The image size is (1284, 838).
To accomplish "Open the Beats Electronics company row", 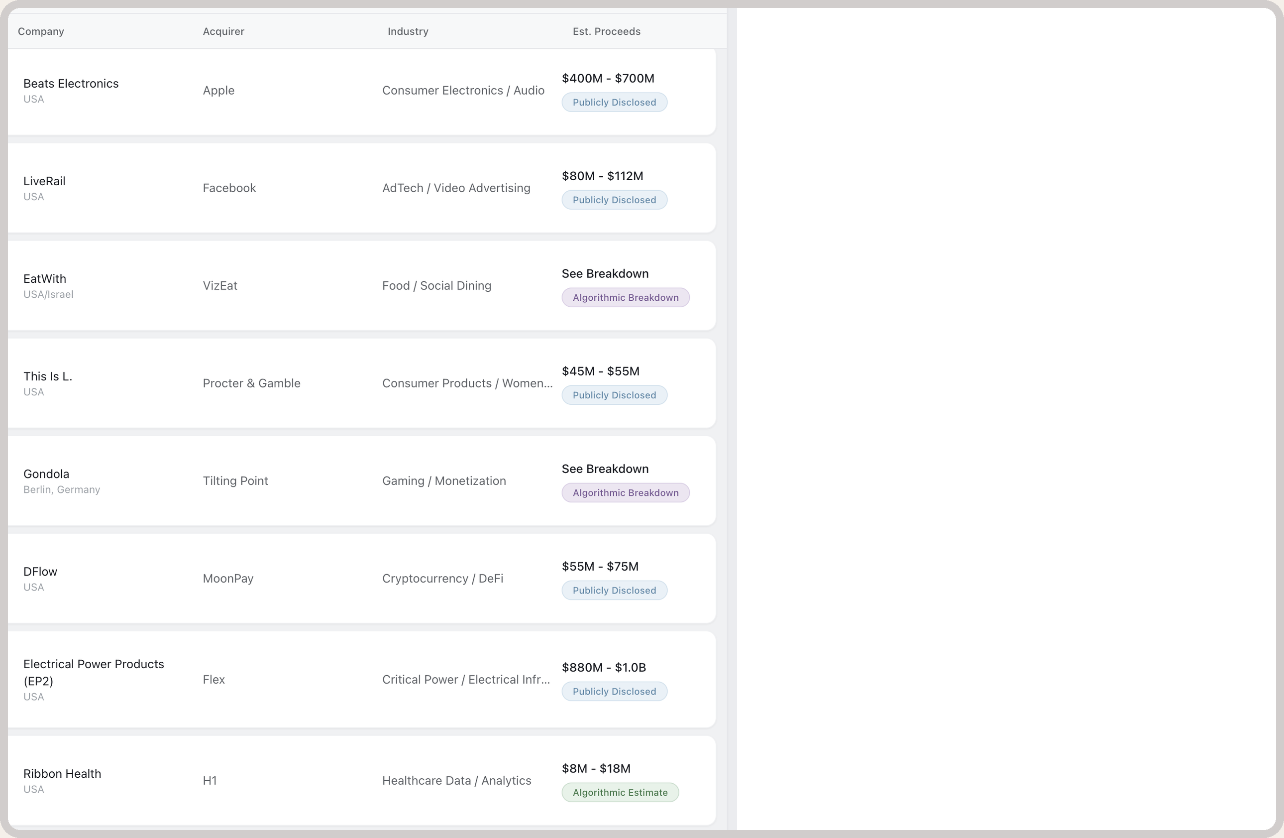I will (361, 91).
